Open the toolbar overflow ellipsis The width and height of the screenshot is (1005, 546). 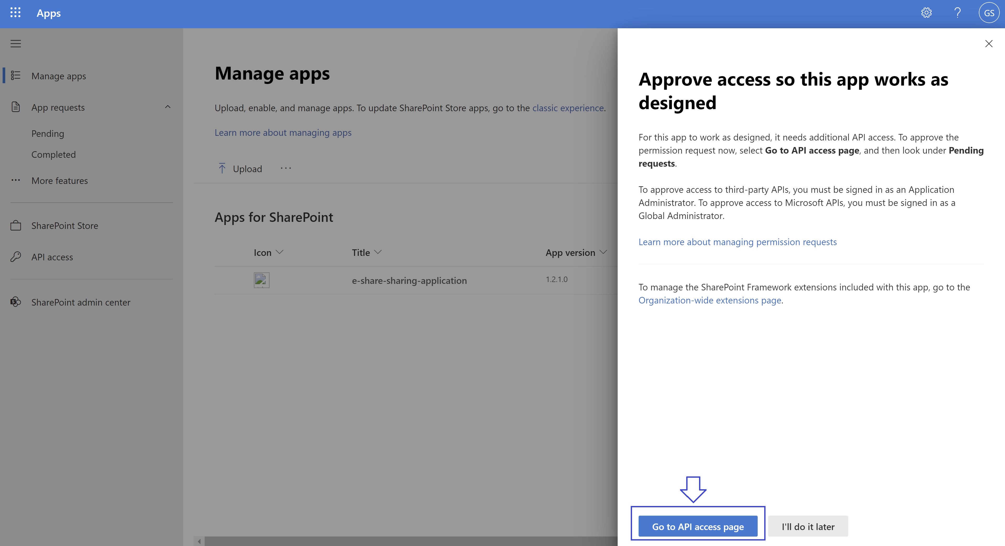click(286, 168)
